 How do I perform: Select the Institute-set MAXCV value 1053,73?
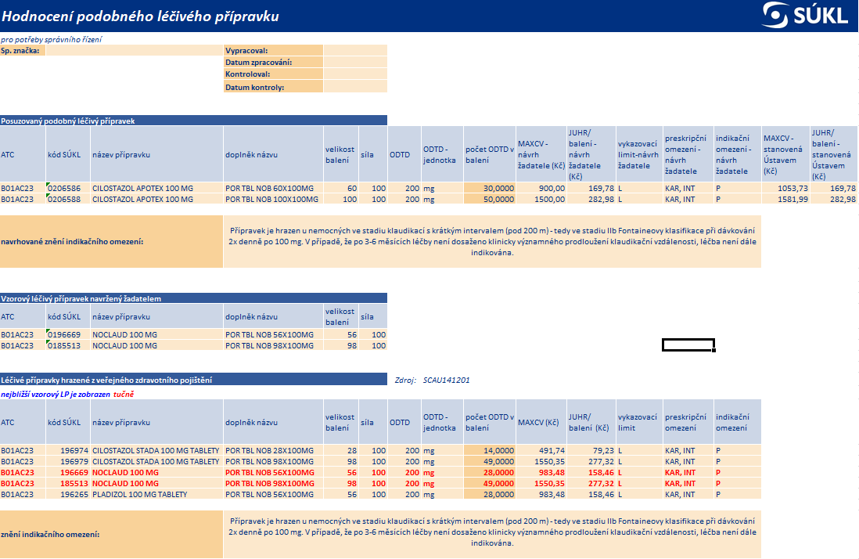coord(785,188)
